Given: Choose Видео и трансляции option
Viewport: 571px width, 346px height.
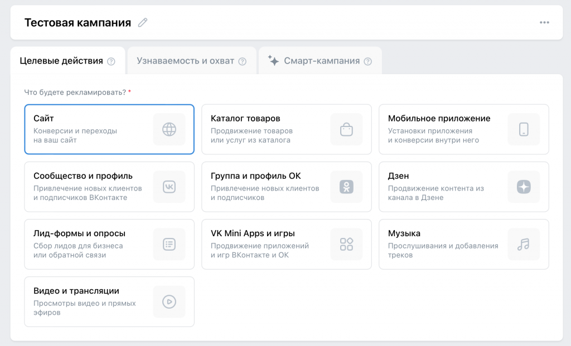Looking at the screenshot, I should pyautogui.click(x=109, y=302).
